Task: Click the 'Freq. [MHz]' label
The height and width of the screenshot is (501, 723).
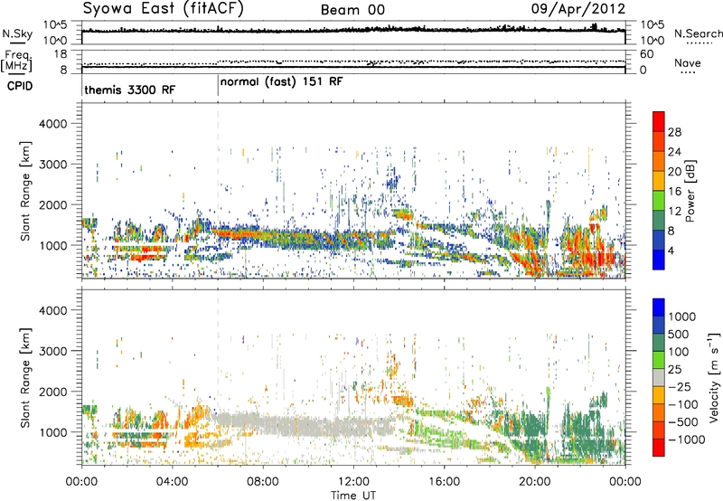Action: (x=17, y=61)
